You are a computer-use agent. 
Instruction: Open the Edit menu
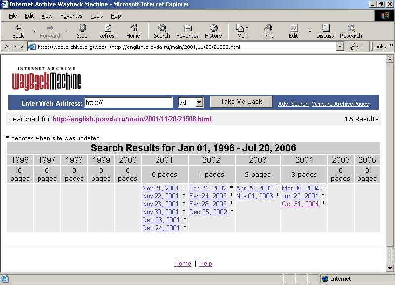pyautogui.click(x=29, y=16)
